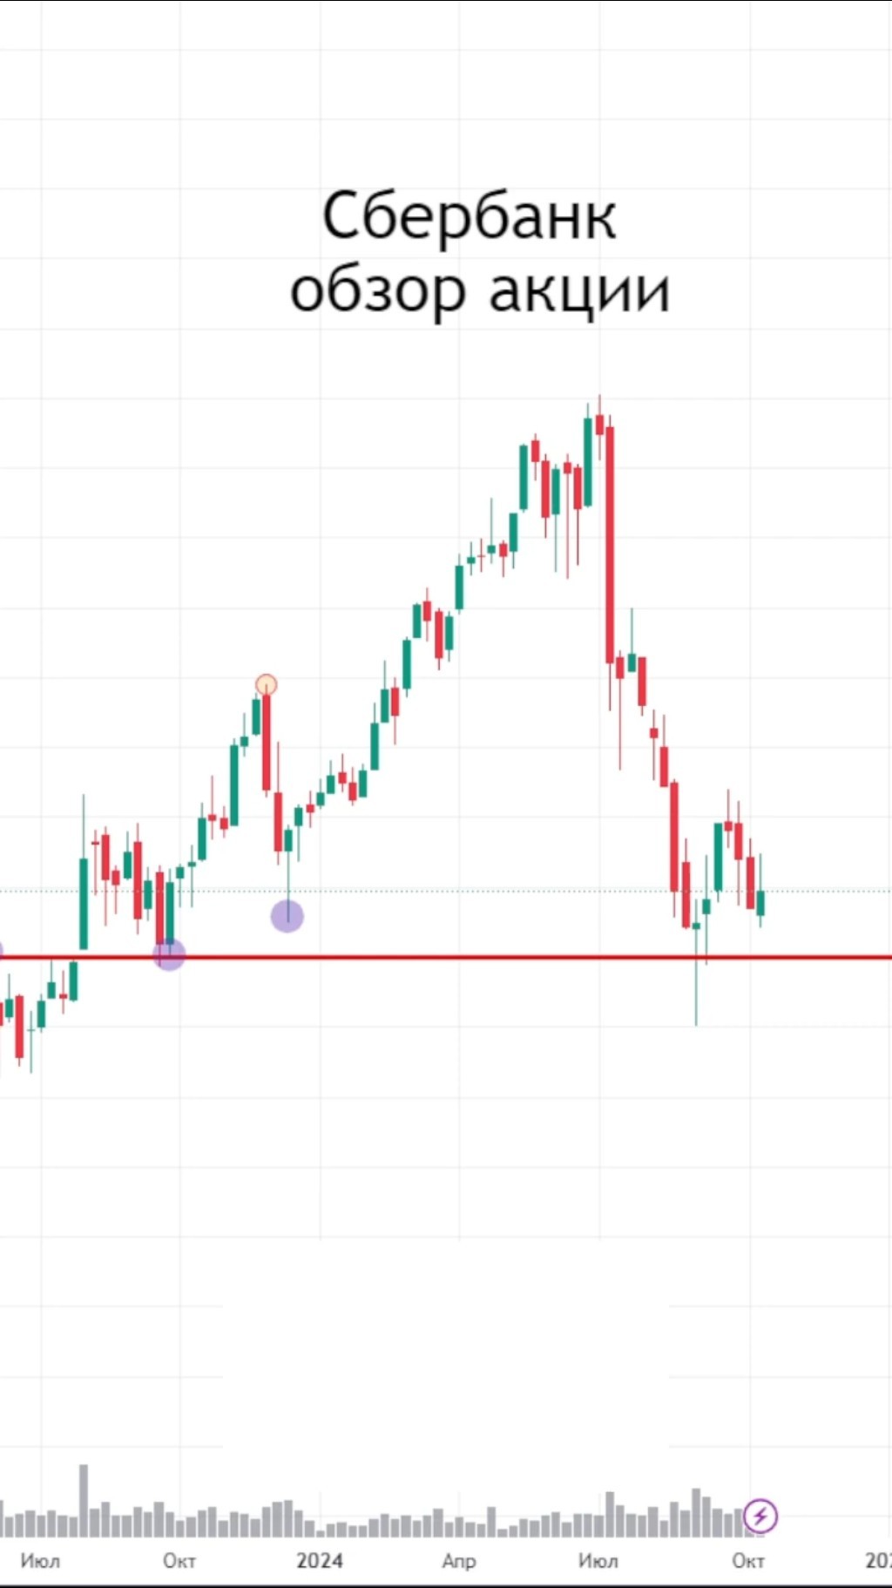Click the Апр label on time axis

(459, 1561)
